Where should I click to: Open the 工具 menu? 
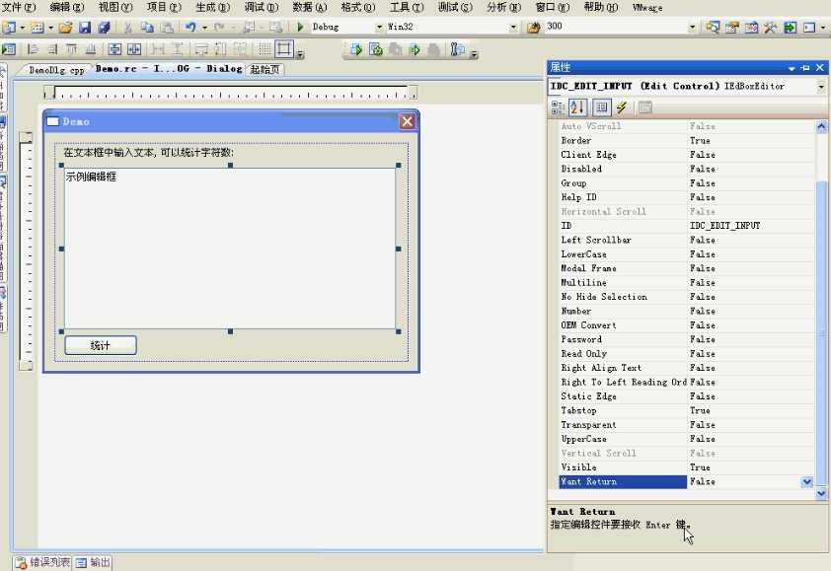click(x=407, y=8)
